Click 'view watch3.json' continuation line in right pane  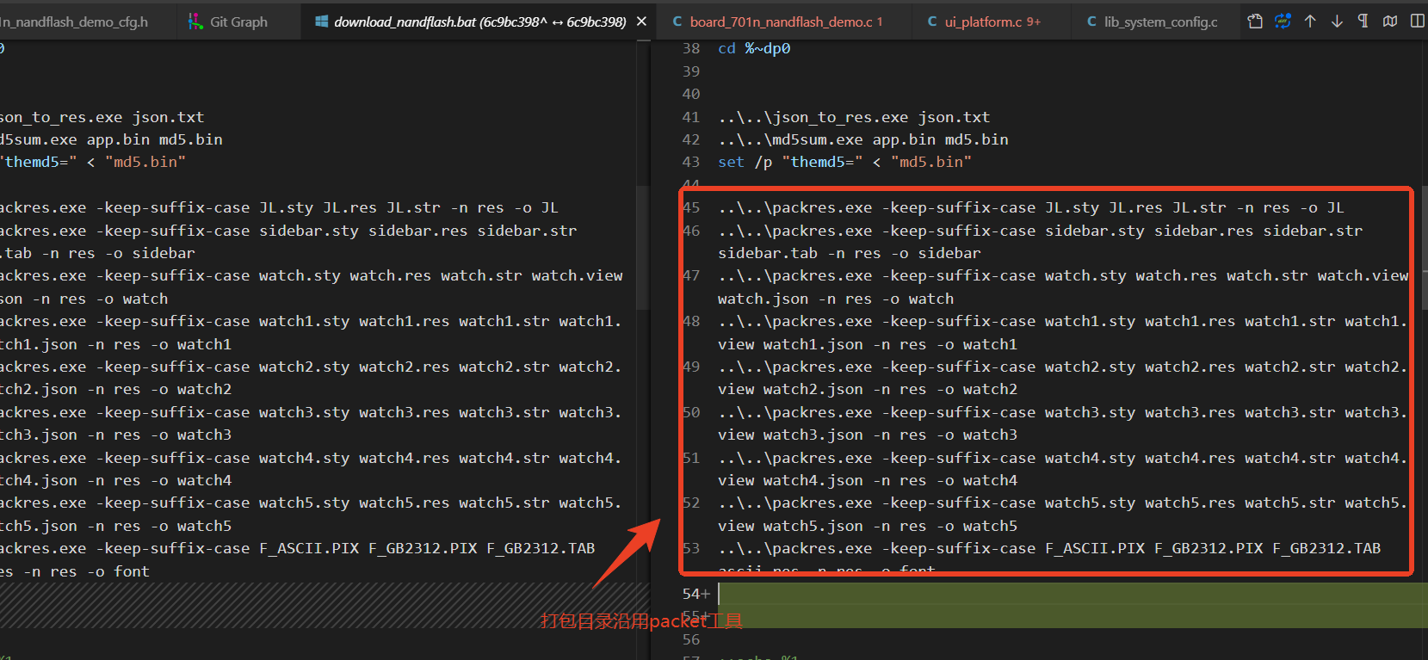tap(868, 435)
